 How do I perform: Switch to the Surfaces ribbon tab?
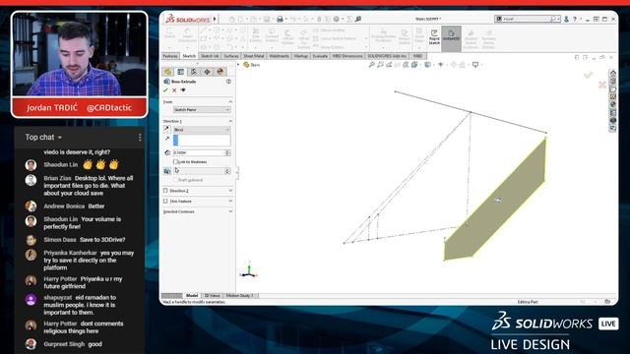click(x=231, y=56)
